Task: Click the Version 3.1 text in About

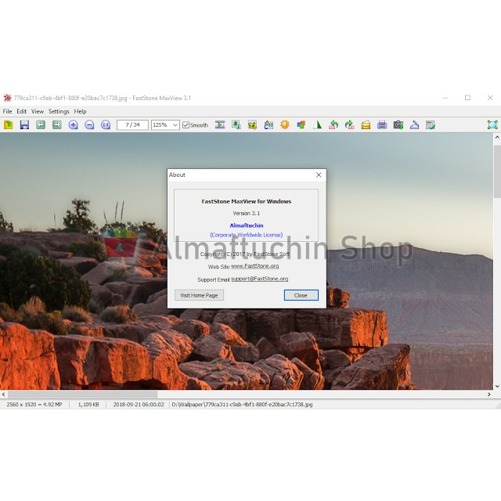Action: click(247, 213)
